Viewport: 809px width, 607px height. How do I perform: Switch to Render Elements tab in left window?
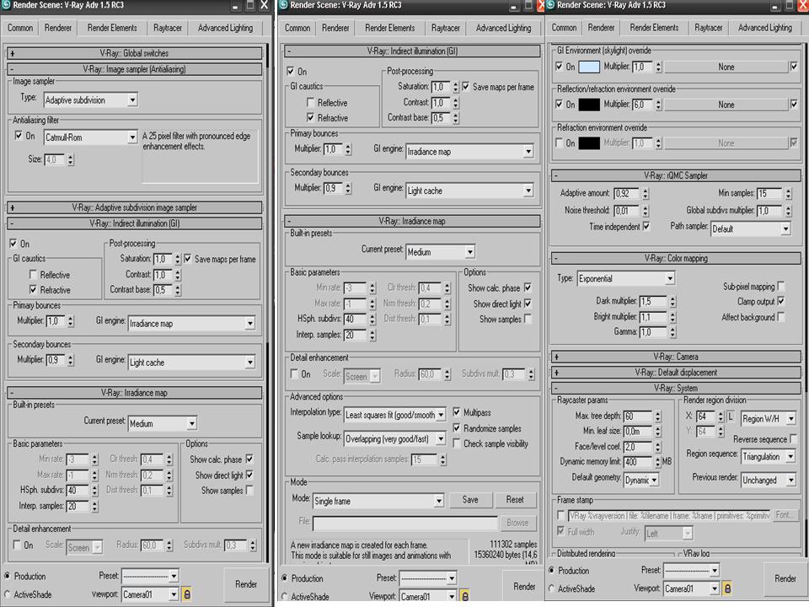pyautogui.click(x=112, y=28)
